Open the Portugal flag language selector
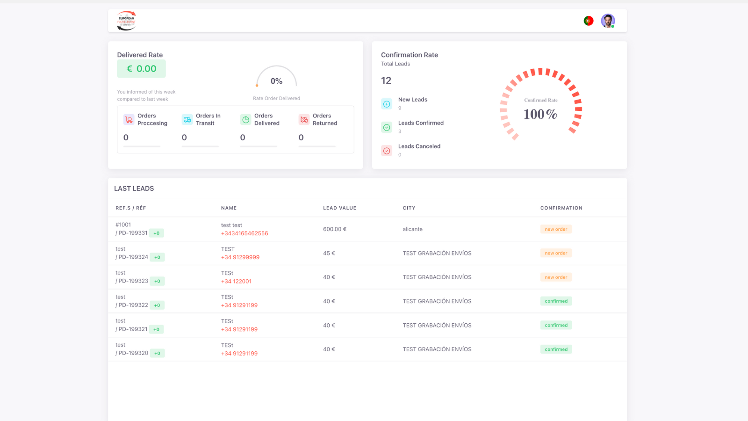The image size is (748, 421). click(x=589, y=21)
